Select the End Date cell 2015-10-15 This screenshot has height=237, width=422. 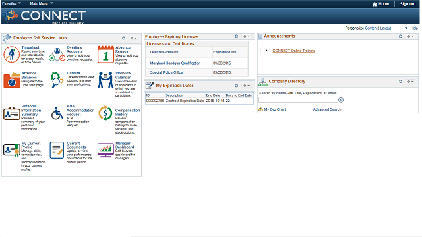215,101
